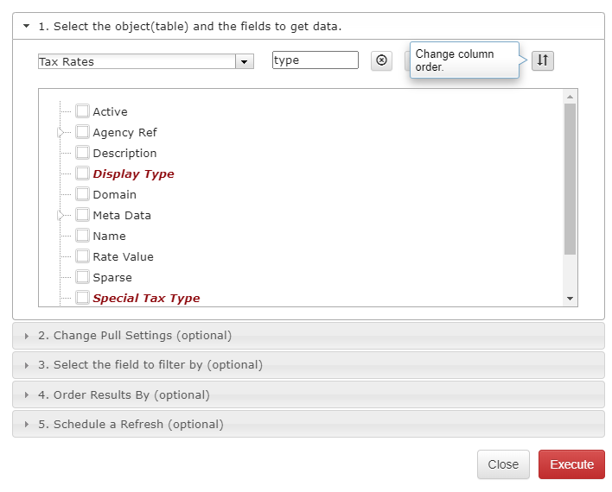Toggle the Sparse field checkbox
This screenshot has height=492, width=612.
82,277
